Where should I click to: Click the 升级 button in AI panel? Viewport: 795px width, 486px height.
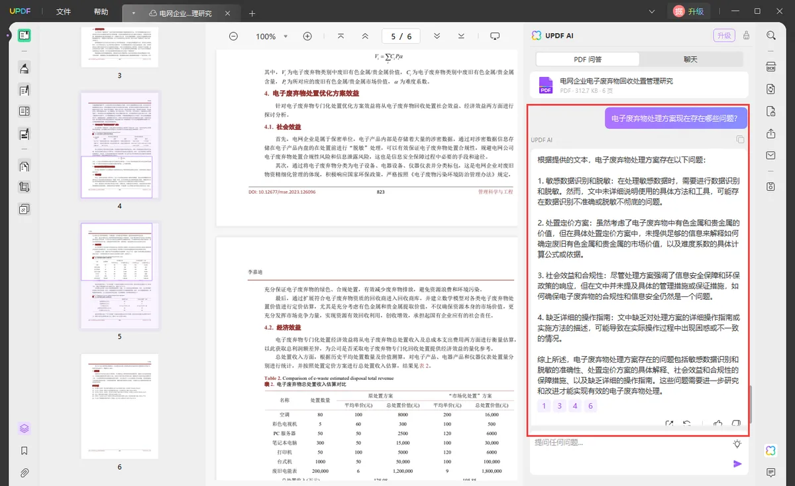[723, 36]
